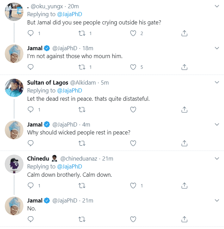Open more options for oku_yungx's tweet
Viewport: 224px width, 229px height.
(x=217, y=6)
